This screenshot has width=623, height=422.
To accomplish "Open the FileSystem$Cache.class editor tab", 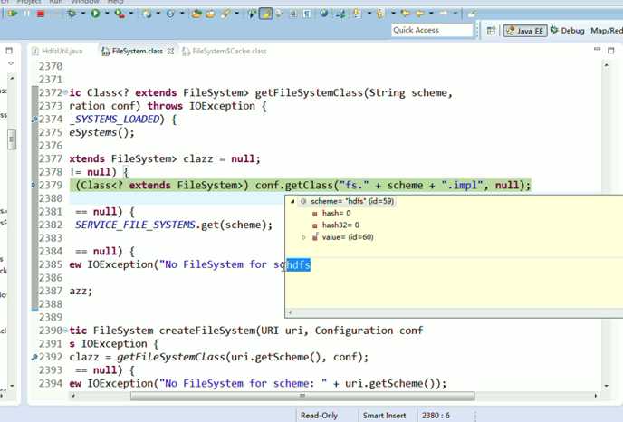I will 225,52.
